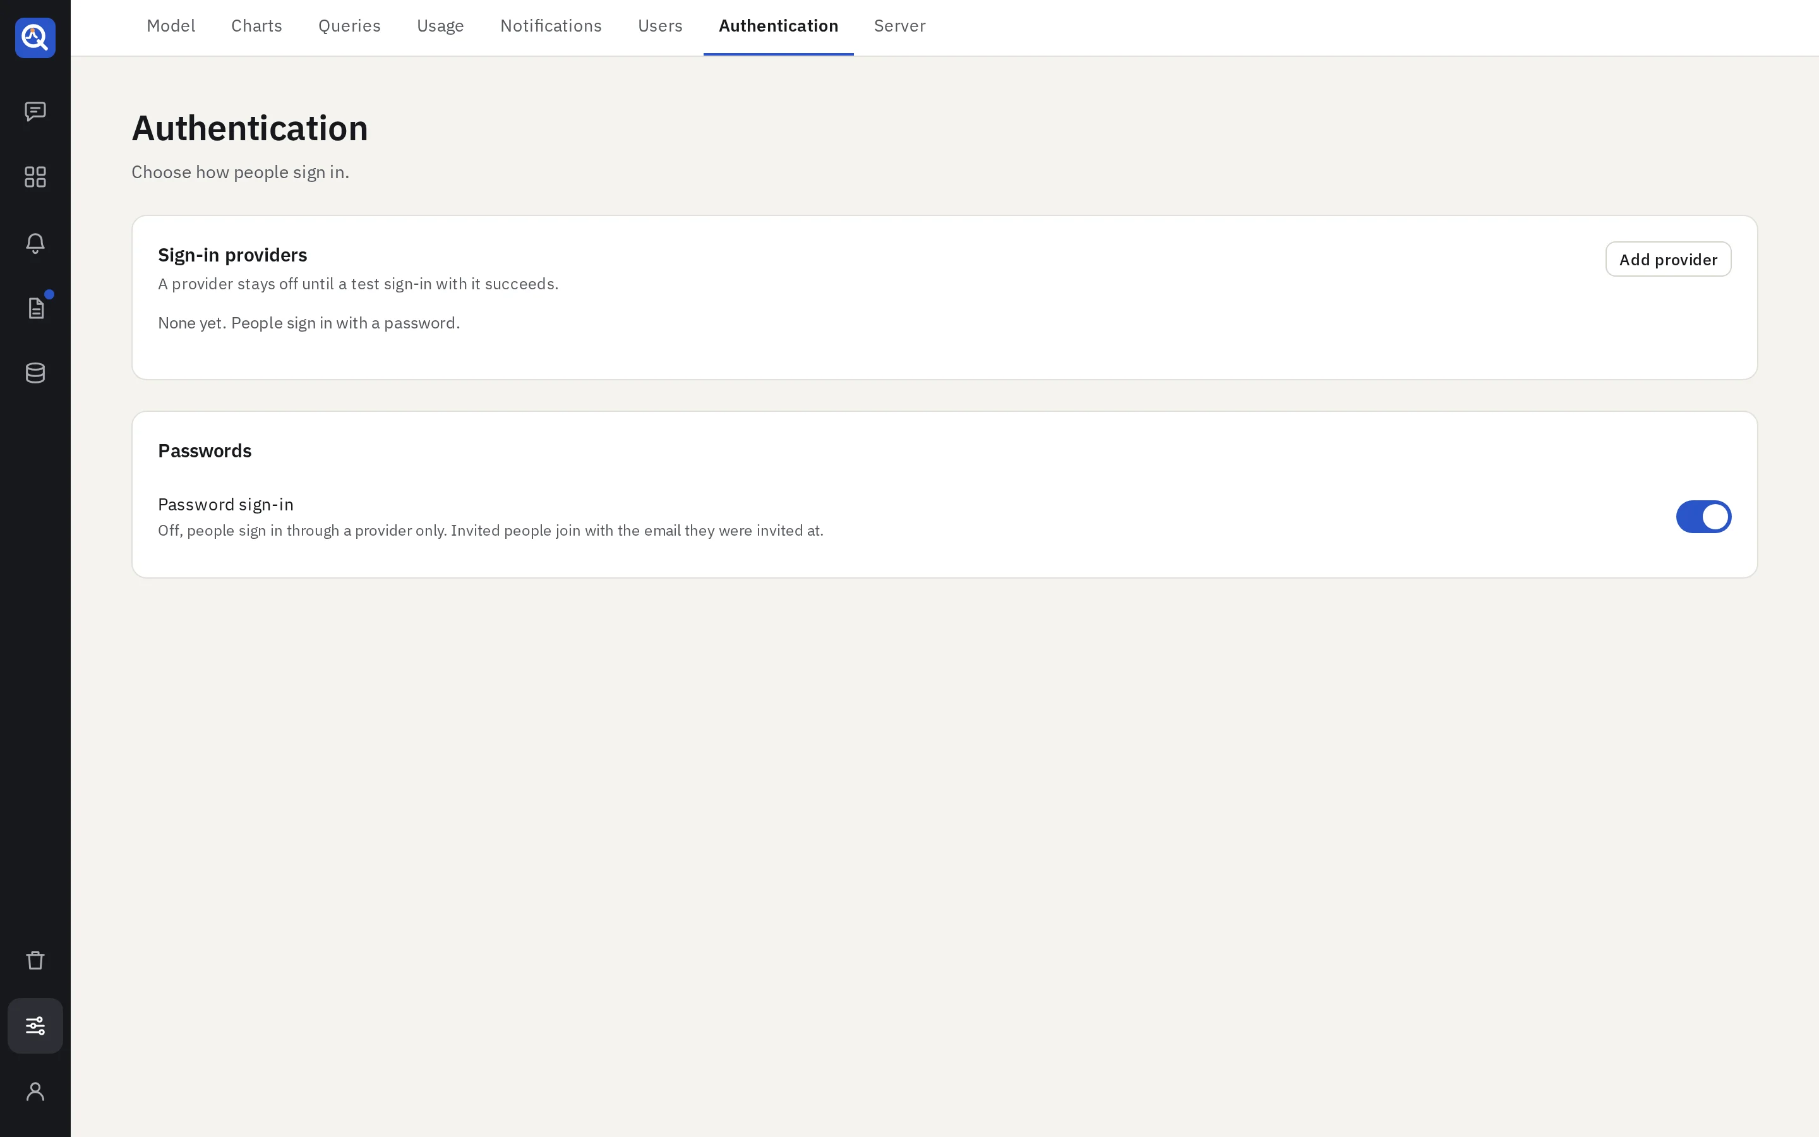
Task: Click the Add provider button
Action: (x=1668, y=260)
